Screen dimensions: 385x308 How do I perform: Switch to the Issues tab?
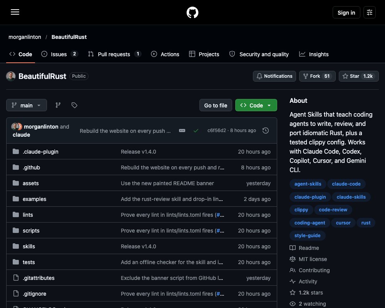[59, 54]
